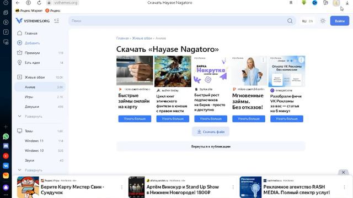
Task: Open Яндекс Маркет bookmark
Action: [x=29, y=10]
